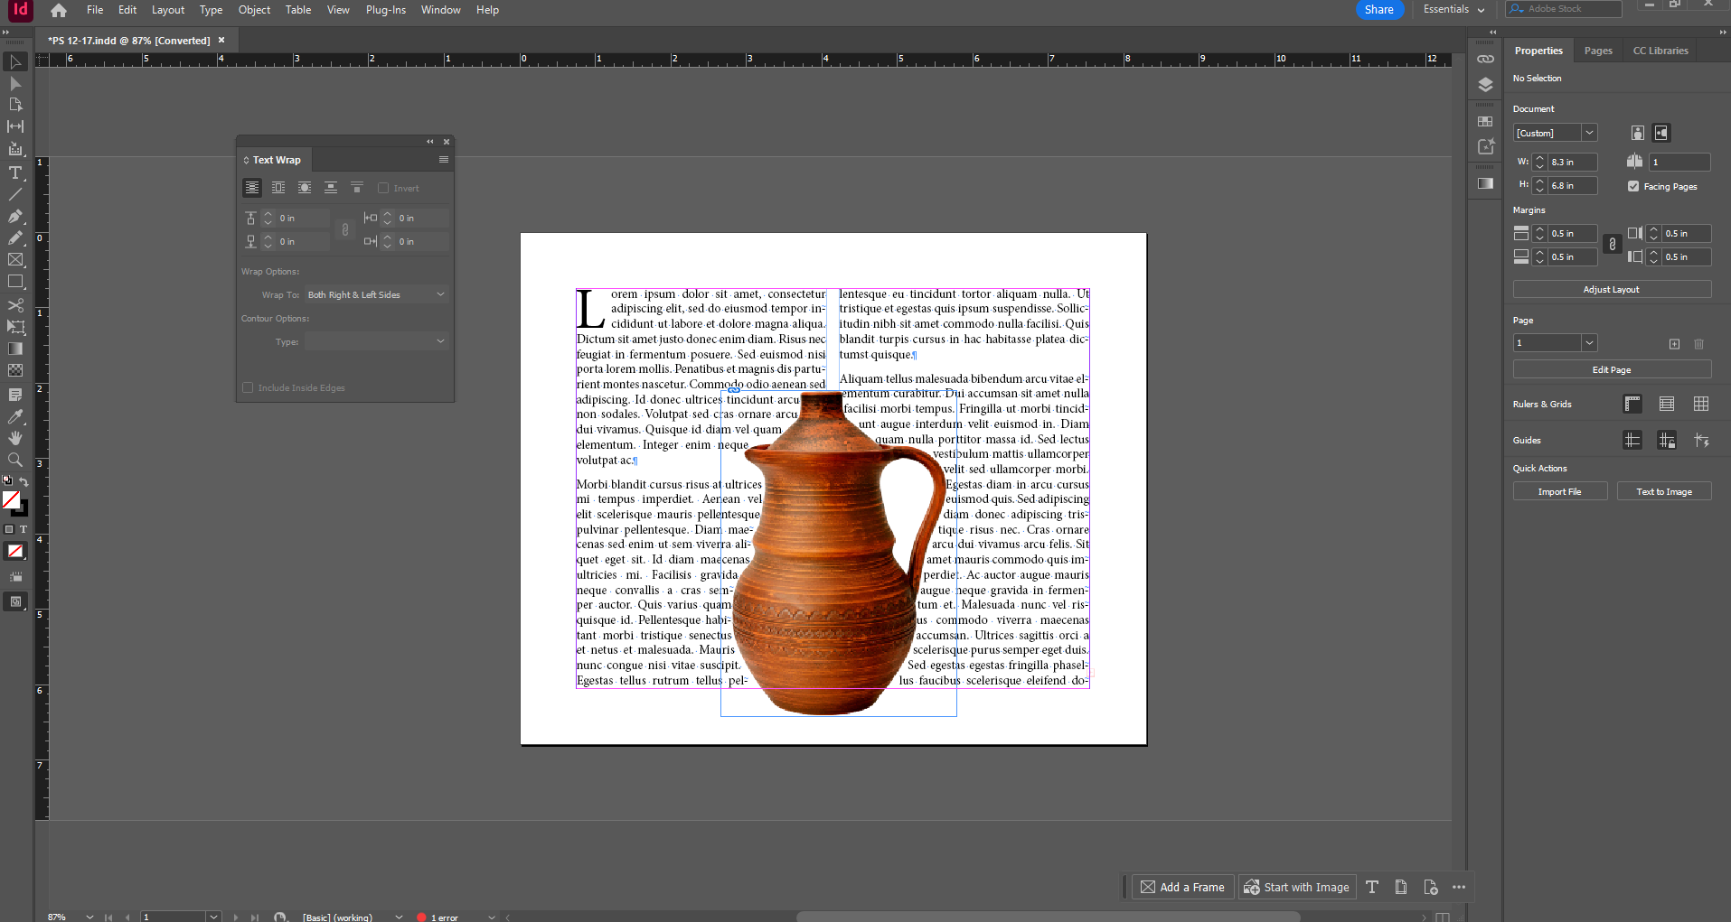Click the Adjust Layout button
This screenshot has height=922, width=1731.
1612,289
